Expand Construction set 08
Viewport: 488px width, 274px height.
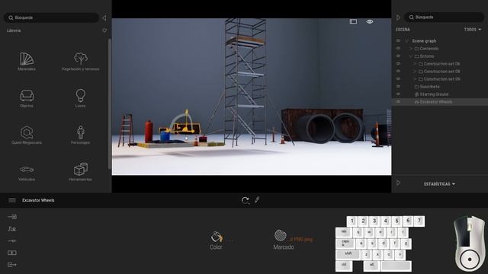tap(415, 72)
